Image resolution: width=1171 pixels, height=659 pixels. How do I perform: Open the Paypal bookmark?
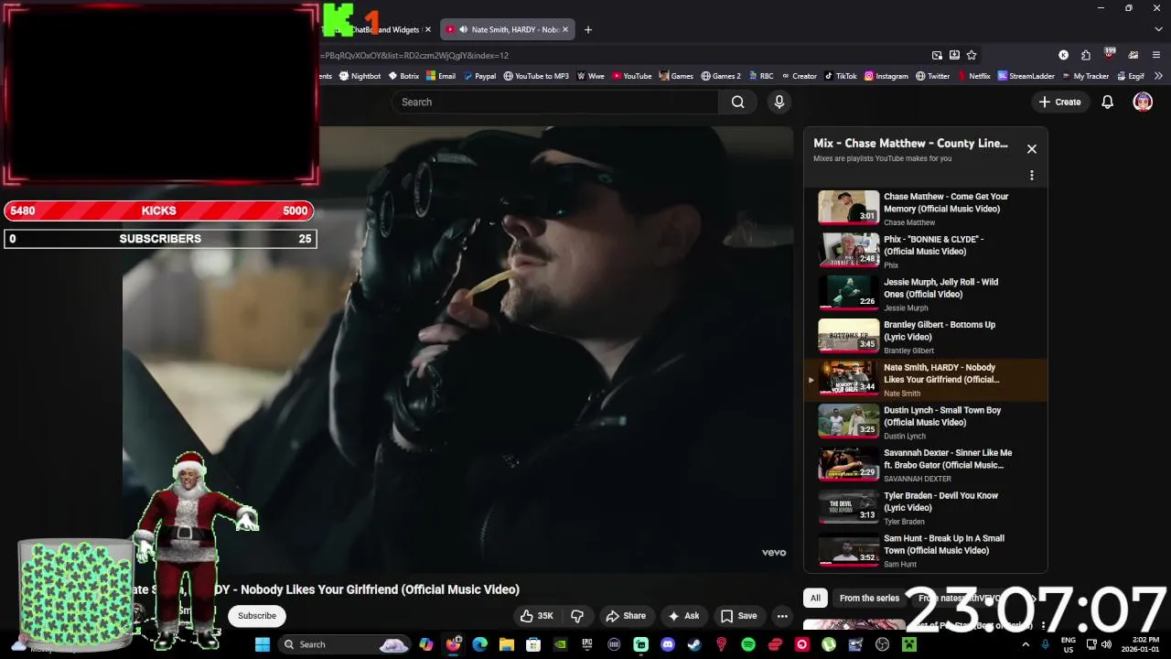pos(479,76)
